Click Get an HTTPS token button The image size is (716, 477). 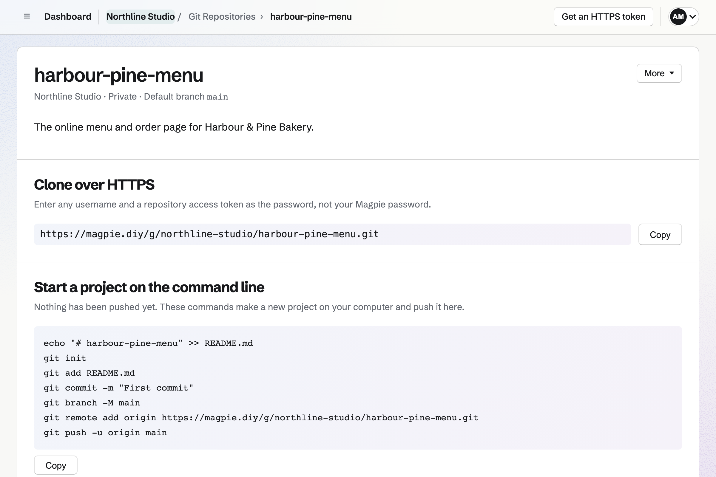click(603, 17)
